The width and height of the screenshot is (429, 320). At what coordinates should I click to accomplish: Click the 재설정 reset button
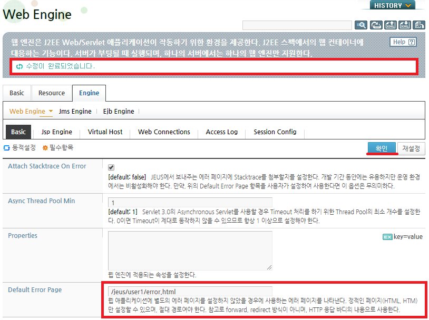click(411, 148)
